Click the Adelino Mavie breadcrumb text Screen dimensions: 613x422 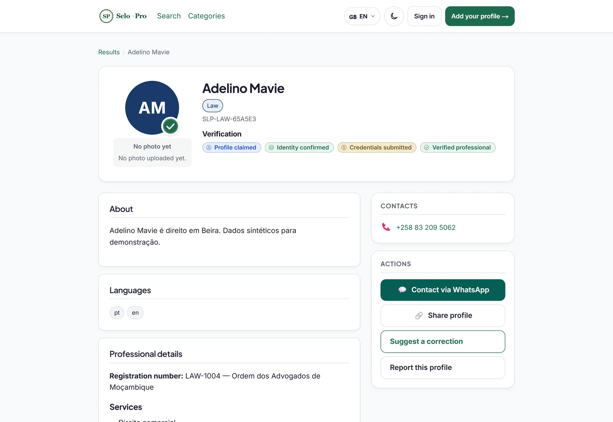coord(149,52)
